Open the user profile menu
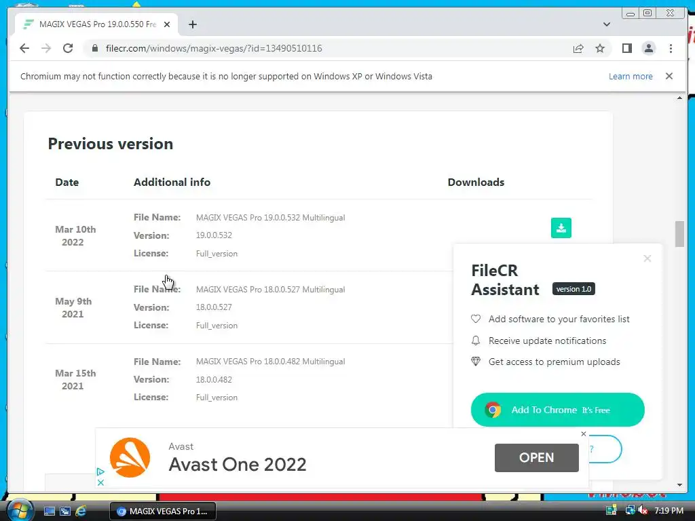The height and width of the screenshot is (521, 695). (x=648, y=48)
